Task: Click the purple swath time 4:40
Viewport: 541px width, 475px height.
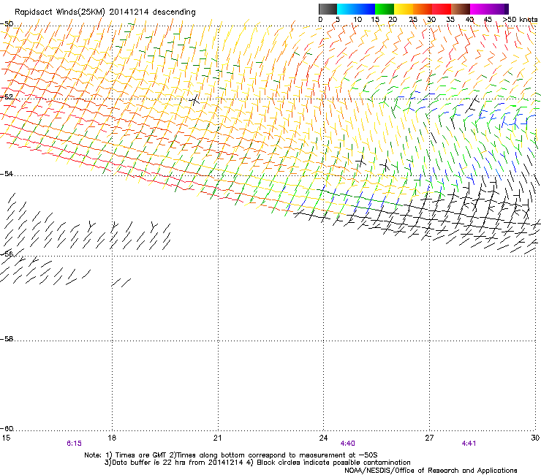Action: 347,444
